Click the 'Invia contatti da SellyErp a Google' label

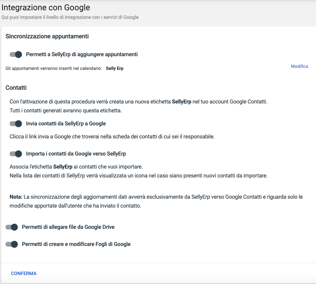(66, 124)
